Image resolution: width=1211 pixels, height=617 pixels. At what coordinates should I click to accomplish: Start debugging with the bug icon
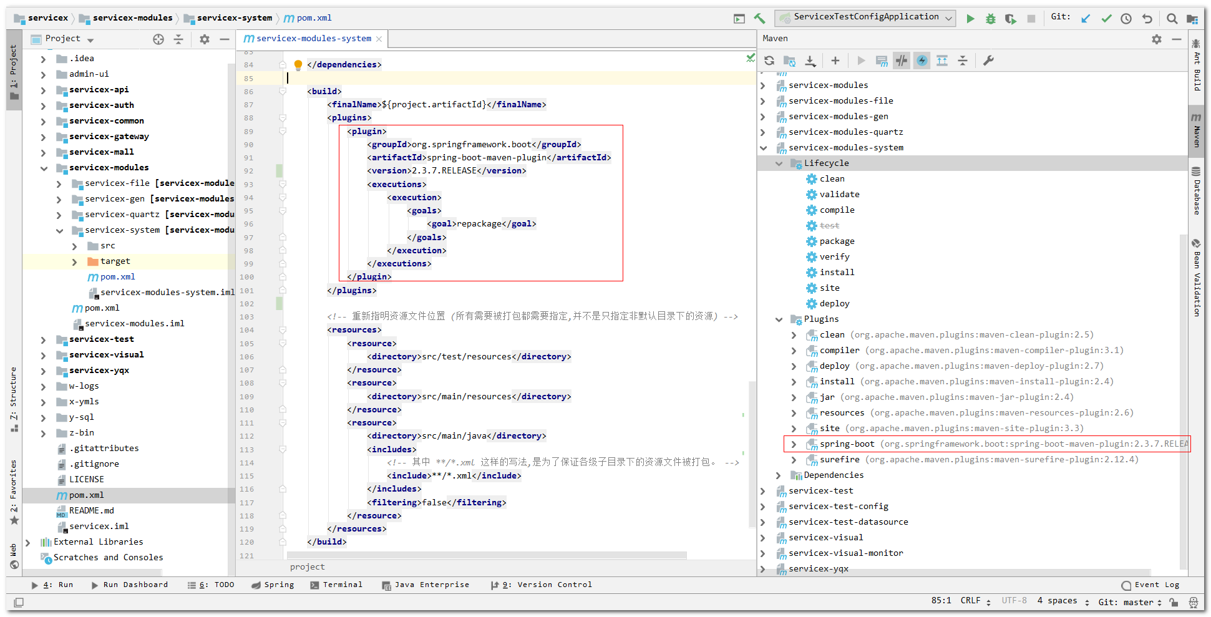pyautogui.click(x=990, y=19)
